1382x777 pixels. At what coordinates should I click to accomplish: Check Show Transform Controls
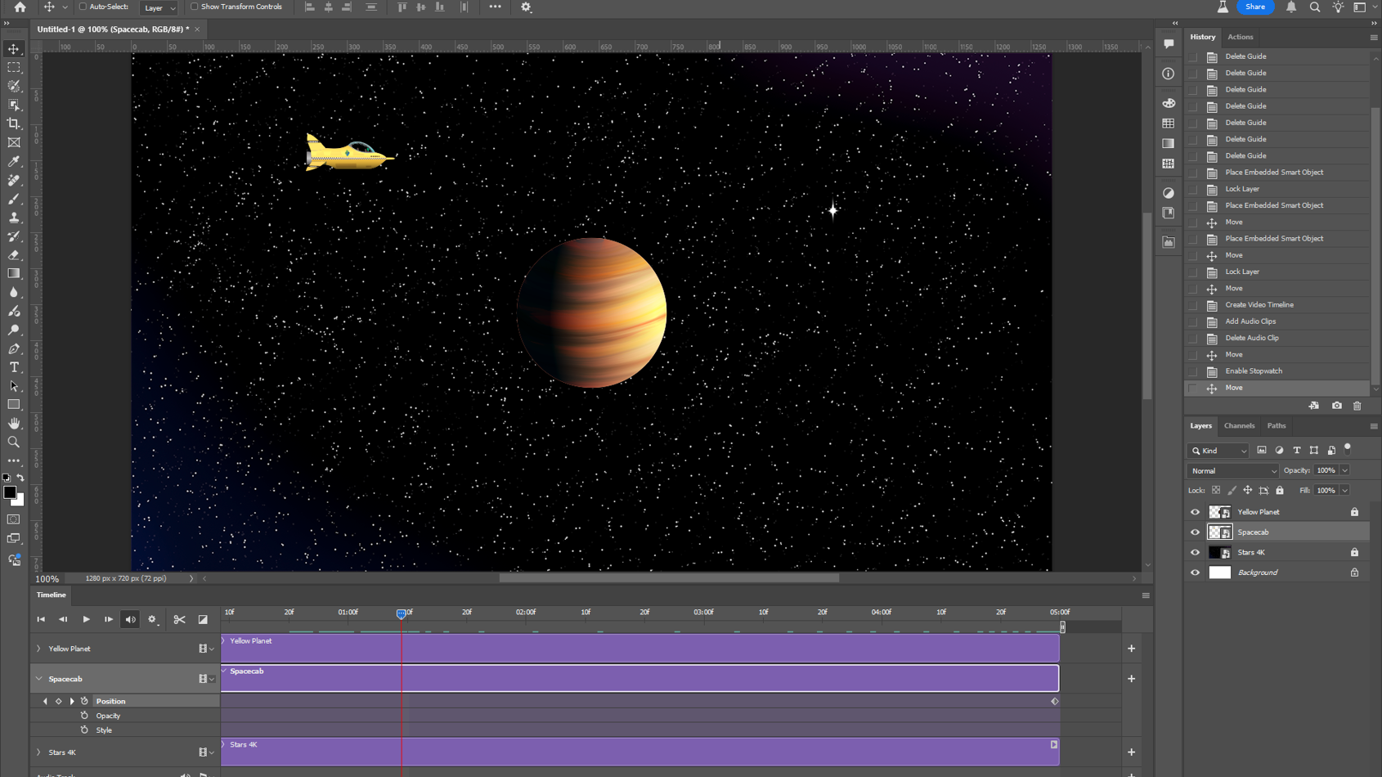click(x=195, y=7)
